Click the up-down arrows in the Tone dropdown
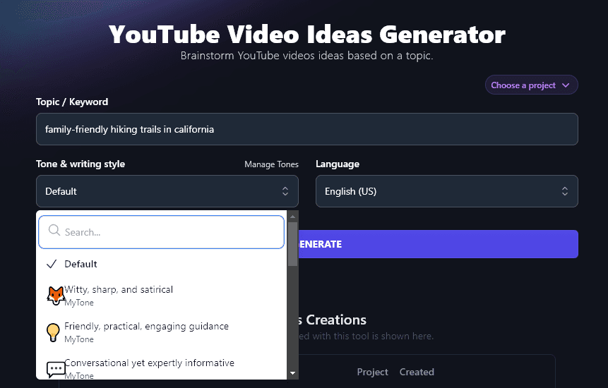This screenshot has width=608, height=388. [x=285, y=191]
